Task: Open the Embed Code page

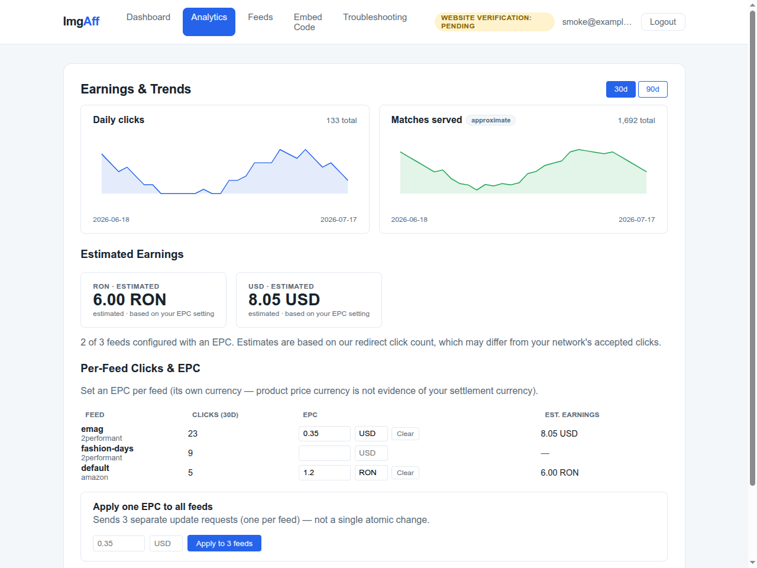Action: click(x=308, y=22)
